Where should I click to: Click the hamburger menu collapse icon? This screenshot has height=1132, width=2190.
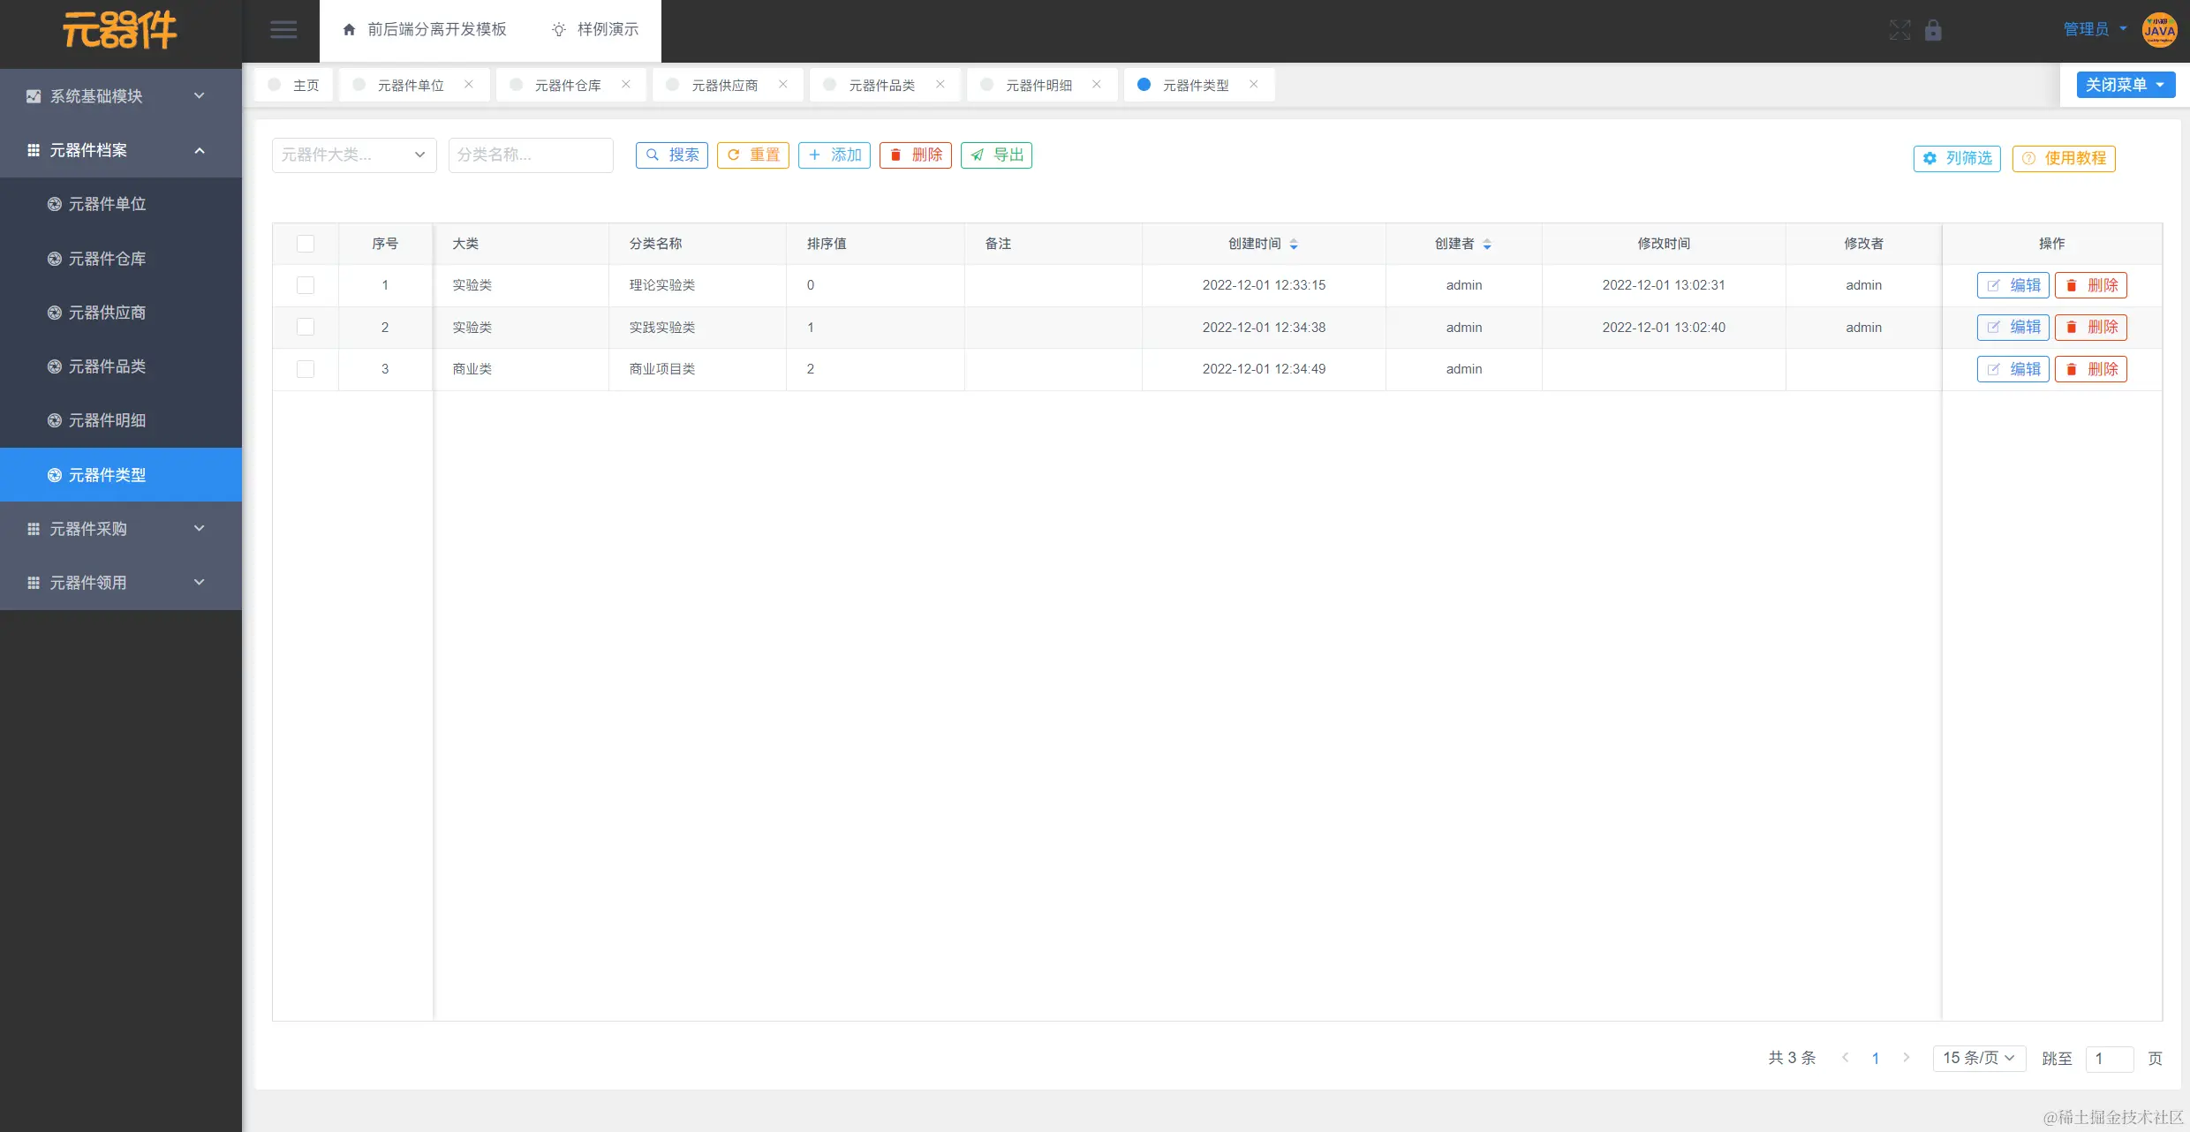[283, 30]
